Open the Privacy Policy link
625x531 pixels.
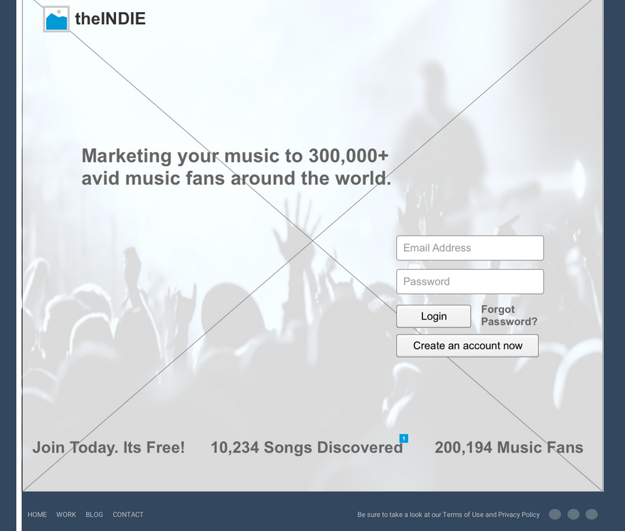tap(518, 515)
